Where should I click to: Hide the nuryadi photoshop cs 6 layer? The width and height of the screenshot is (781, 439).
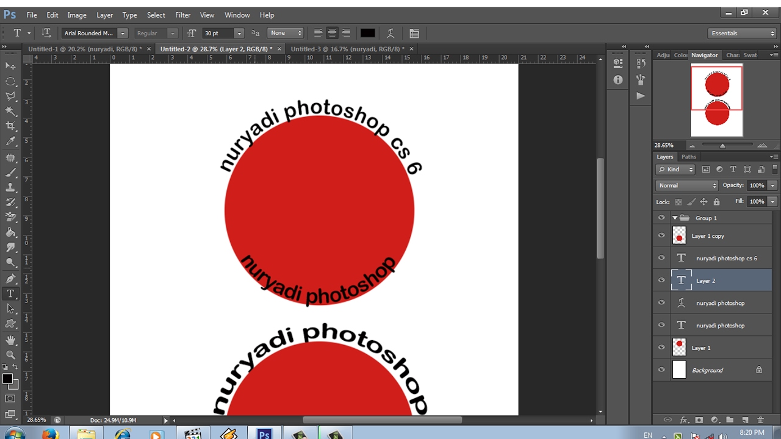click(x=661, y=258)
